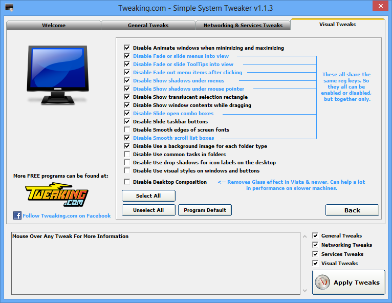Click the info box scroll up arrow
Viewport: 392px width, 303px height.
(x=305, y=236)
